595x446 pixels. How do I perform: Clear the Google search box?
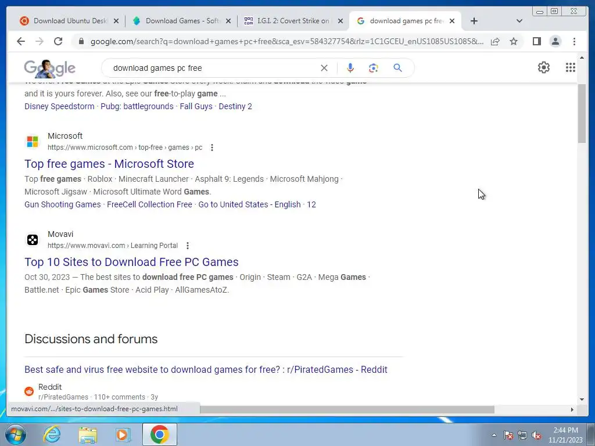point(324,68)
